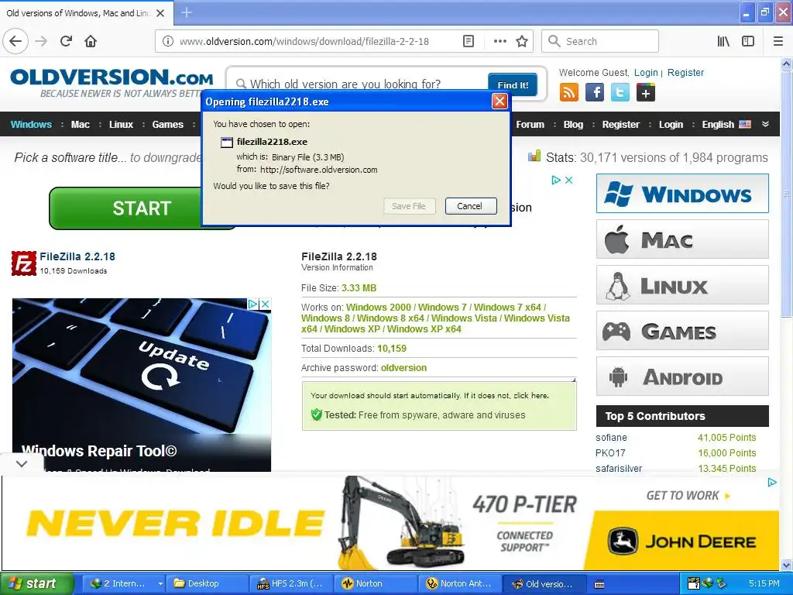Screen dimensions: 793x595
Task: Expand the site navigation chevron after English
Action: click(765, 124)
